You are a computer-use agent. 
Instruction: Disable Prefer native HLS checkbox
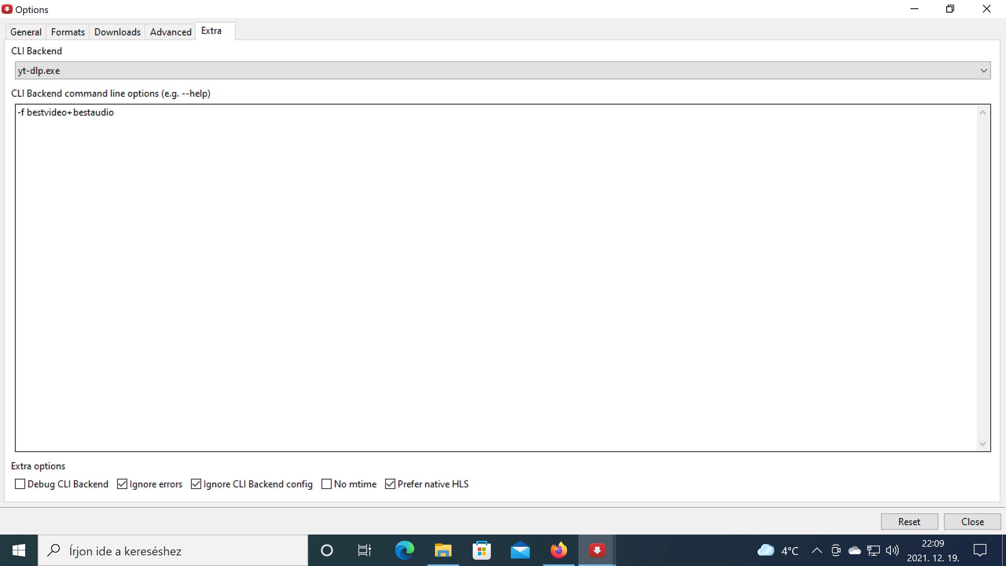[x=390, y=484]
